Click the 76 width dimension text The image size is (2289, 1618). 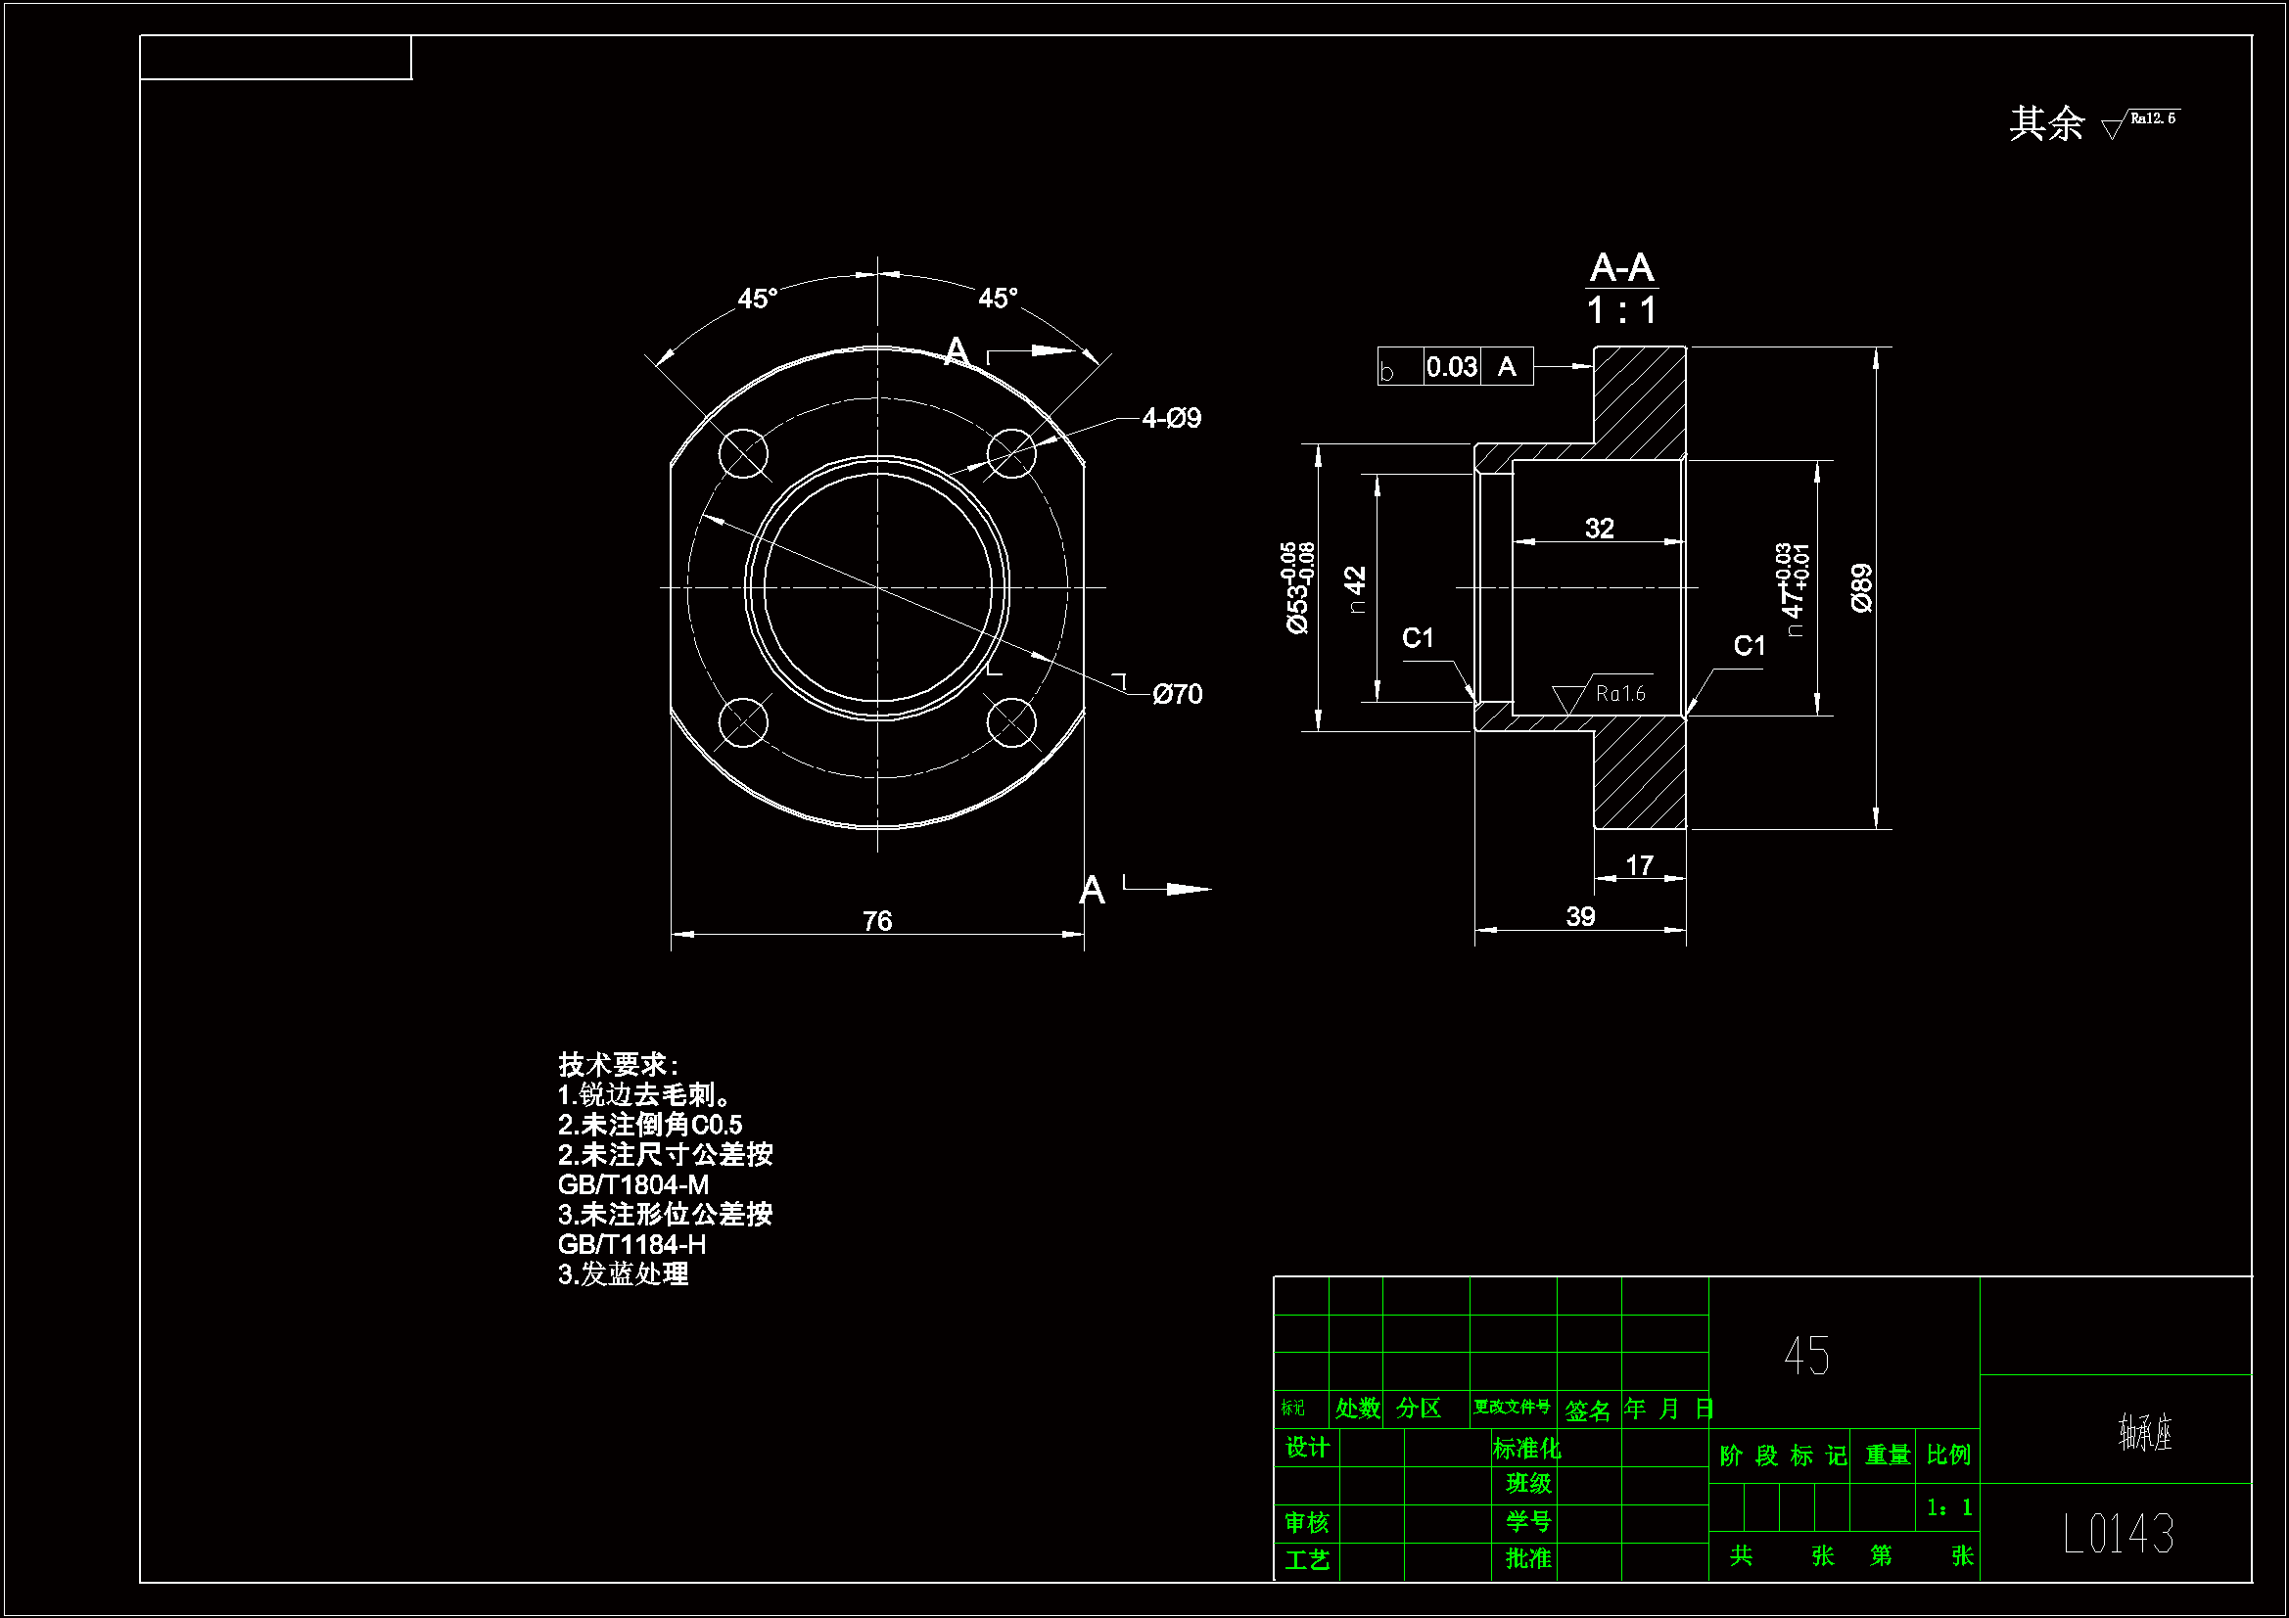click(877, 920)
